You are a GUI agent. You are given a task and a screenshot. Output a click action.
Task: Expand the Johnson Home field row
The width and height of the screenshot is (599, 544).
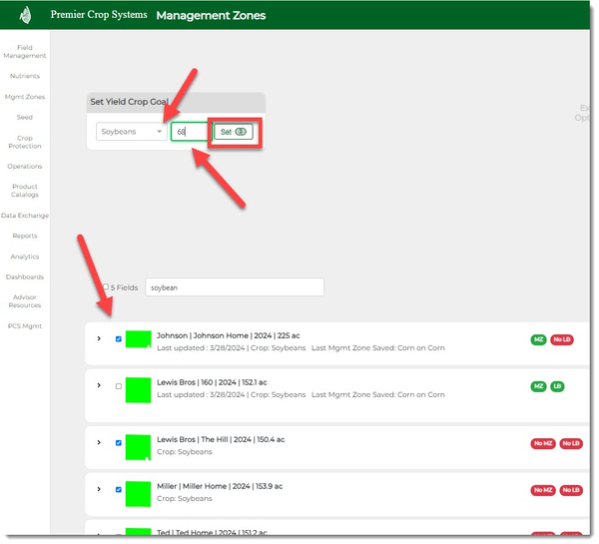98,339
